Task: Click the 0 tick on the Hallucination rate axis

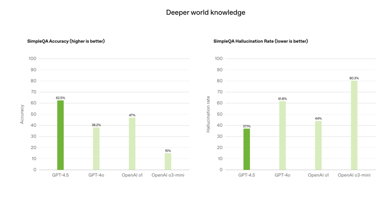Action: [221, 169]
